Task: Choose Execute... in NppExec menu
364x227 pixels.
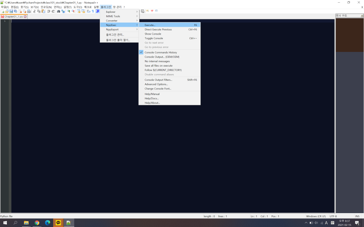Action: (x=170, y=25)
